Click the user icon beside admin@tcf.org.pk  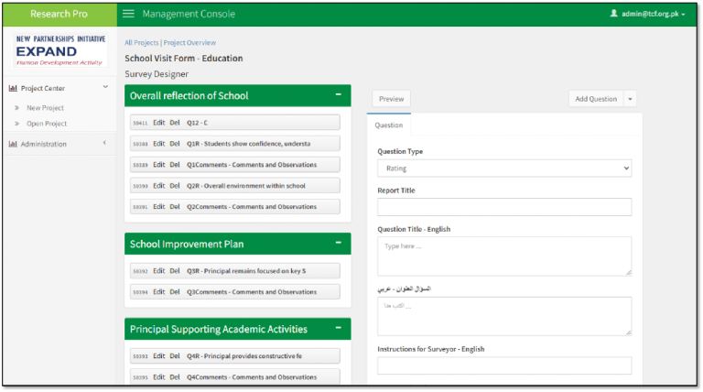(x=614, y=14)
